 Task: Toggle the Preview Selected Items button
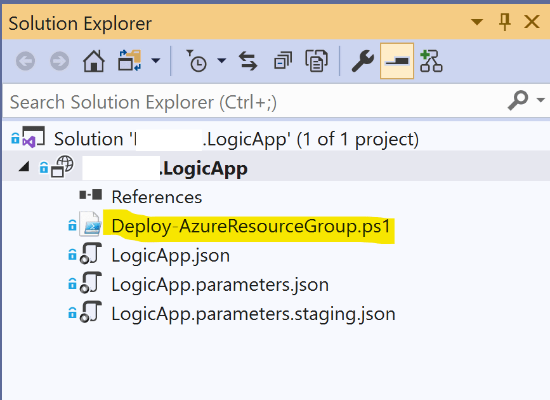(x=397, y=61)
